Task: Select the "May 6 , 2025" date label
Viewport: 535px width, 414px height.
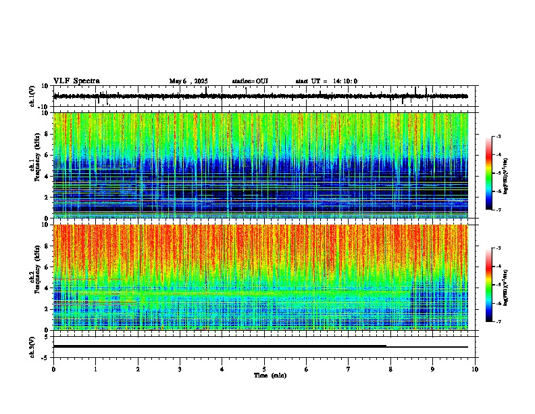Action: click(188, 81)
